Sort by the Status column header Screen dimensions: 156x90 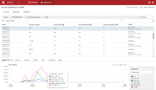pyautogui.click(x=130, y=24)
